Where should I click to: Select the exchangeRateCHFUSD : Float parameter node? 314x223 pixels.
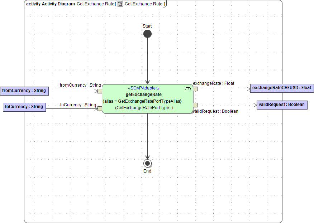282,88
